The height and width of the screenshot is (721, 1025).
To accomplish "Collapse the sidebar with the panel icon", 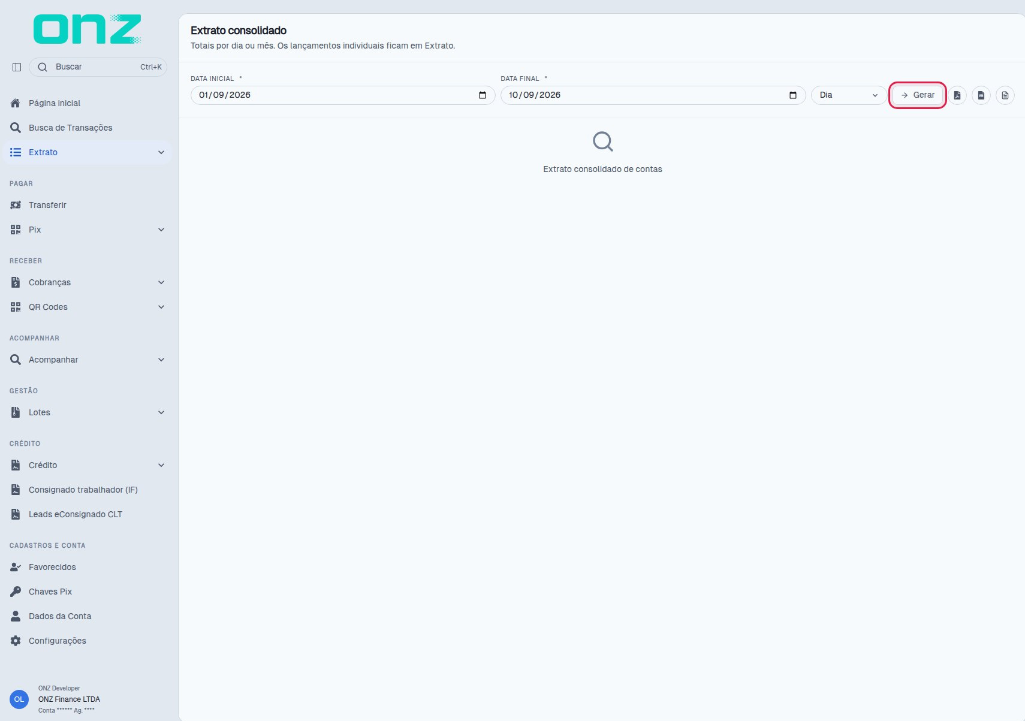I will point(17,67).
